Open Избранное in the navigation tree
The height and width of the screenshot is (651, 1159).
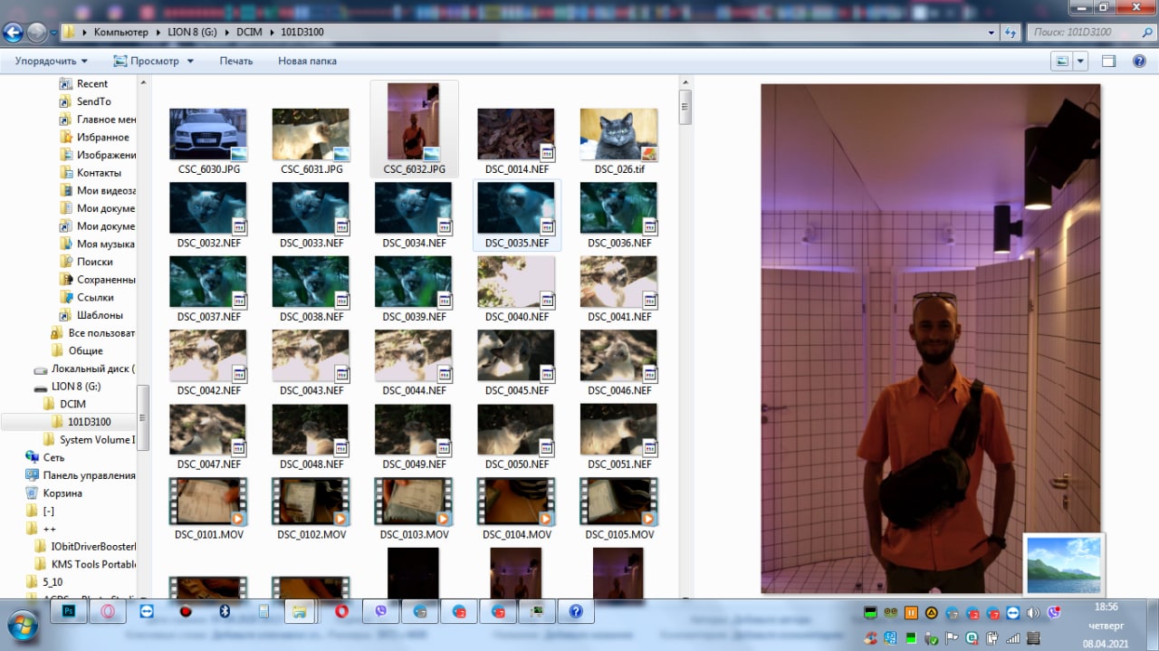(x=102, y=137)
